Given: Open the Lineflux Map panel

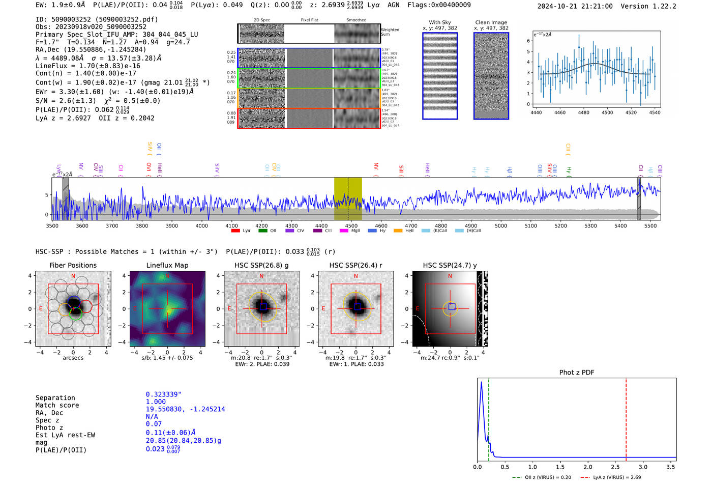Looking at the screenshot, I should tap(167, 309).
